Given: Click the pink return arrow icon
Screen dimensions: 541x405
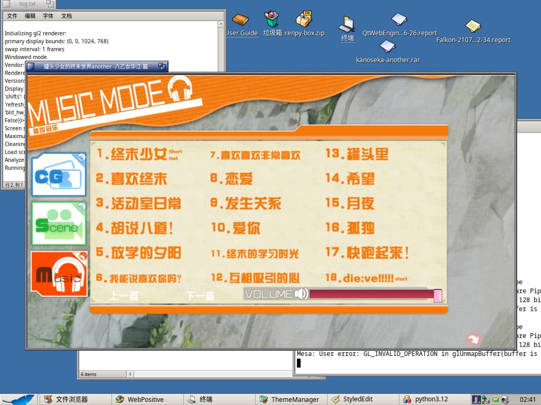Looking at the screenshot, I should click(x=474, y=339).
